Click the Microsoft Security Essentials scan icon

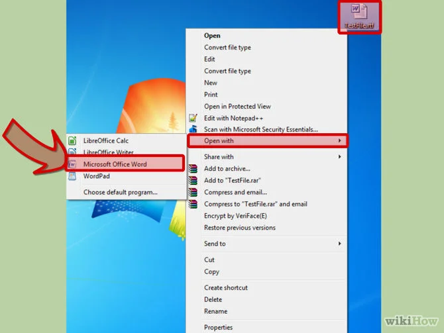coord(193,129)
